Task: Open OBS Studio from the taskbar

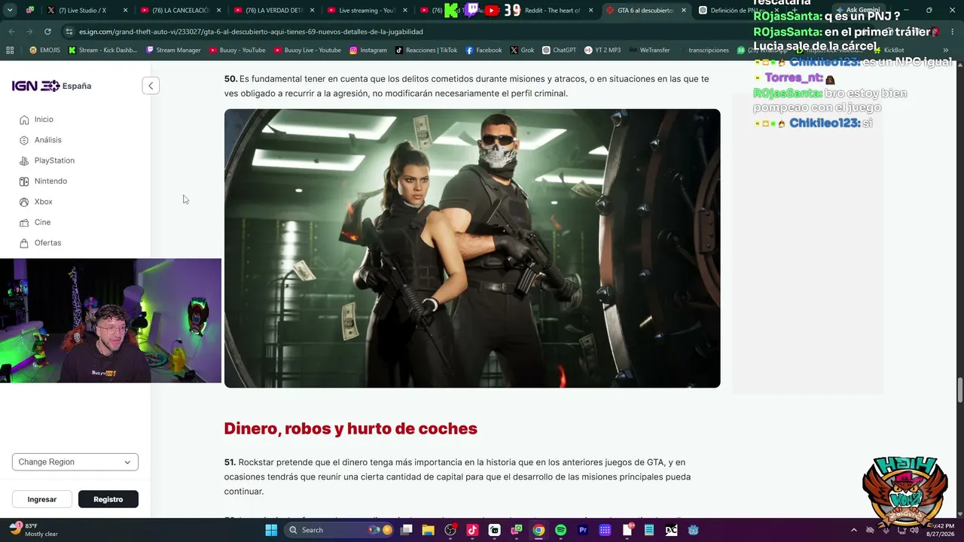Action: click(x=450, y=530)
